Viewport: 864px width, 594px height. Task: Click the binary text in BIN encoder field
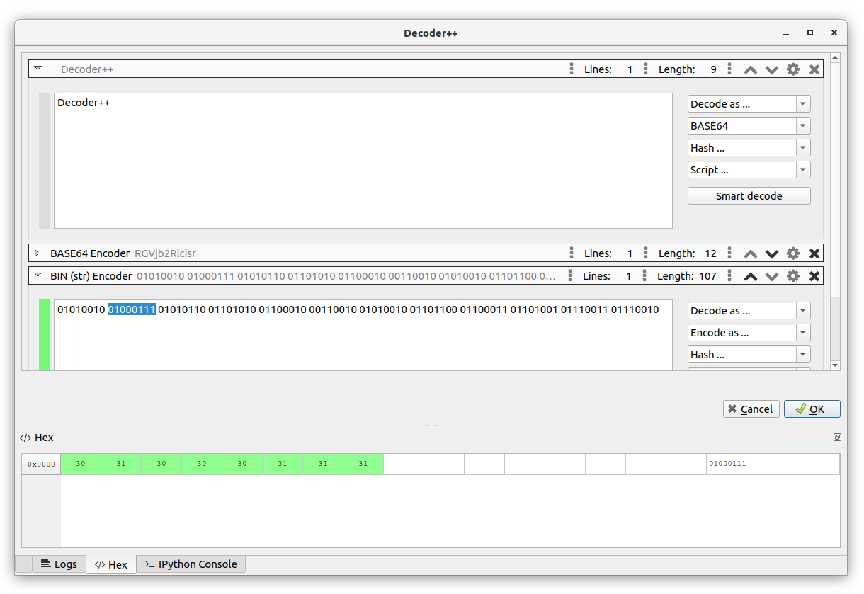pyautogui.click(x=358, y=309)
